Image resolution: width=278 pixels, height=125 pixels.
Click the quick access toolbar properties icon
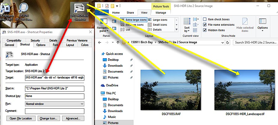(107, 6)
